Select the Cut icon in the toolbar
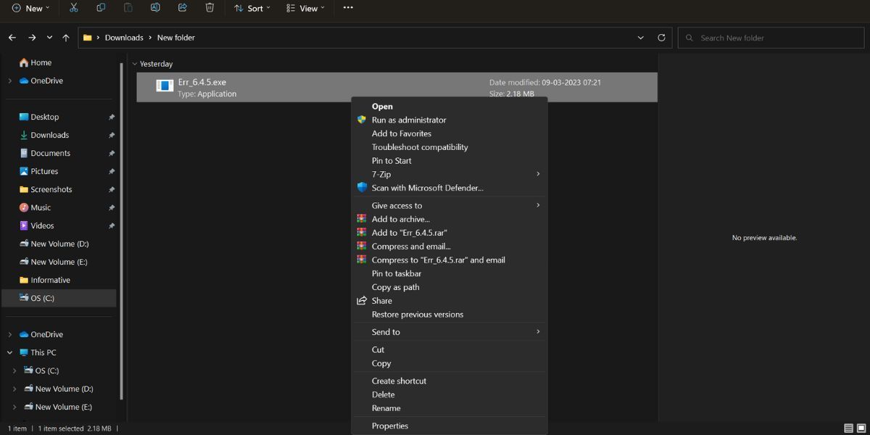 (73, 8)
